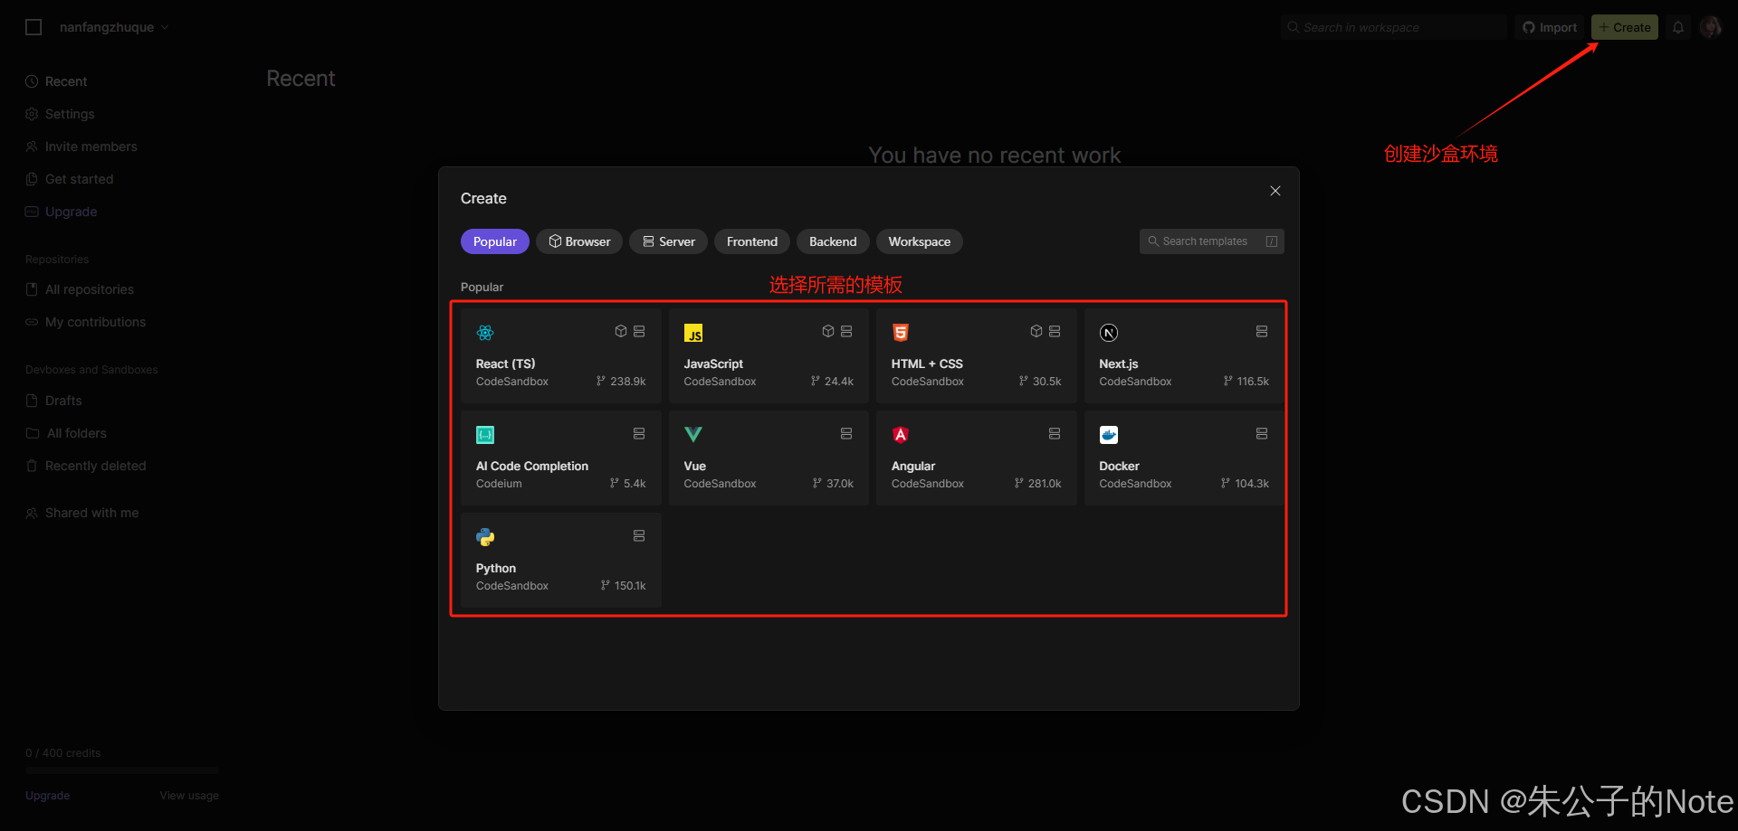Click the Python template name
1738x831 pixels.
click(x=496, y=568)
